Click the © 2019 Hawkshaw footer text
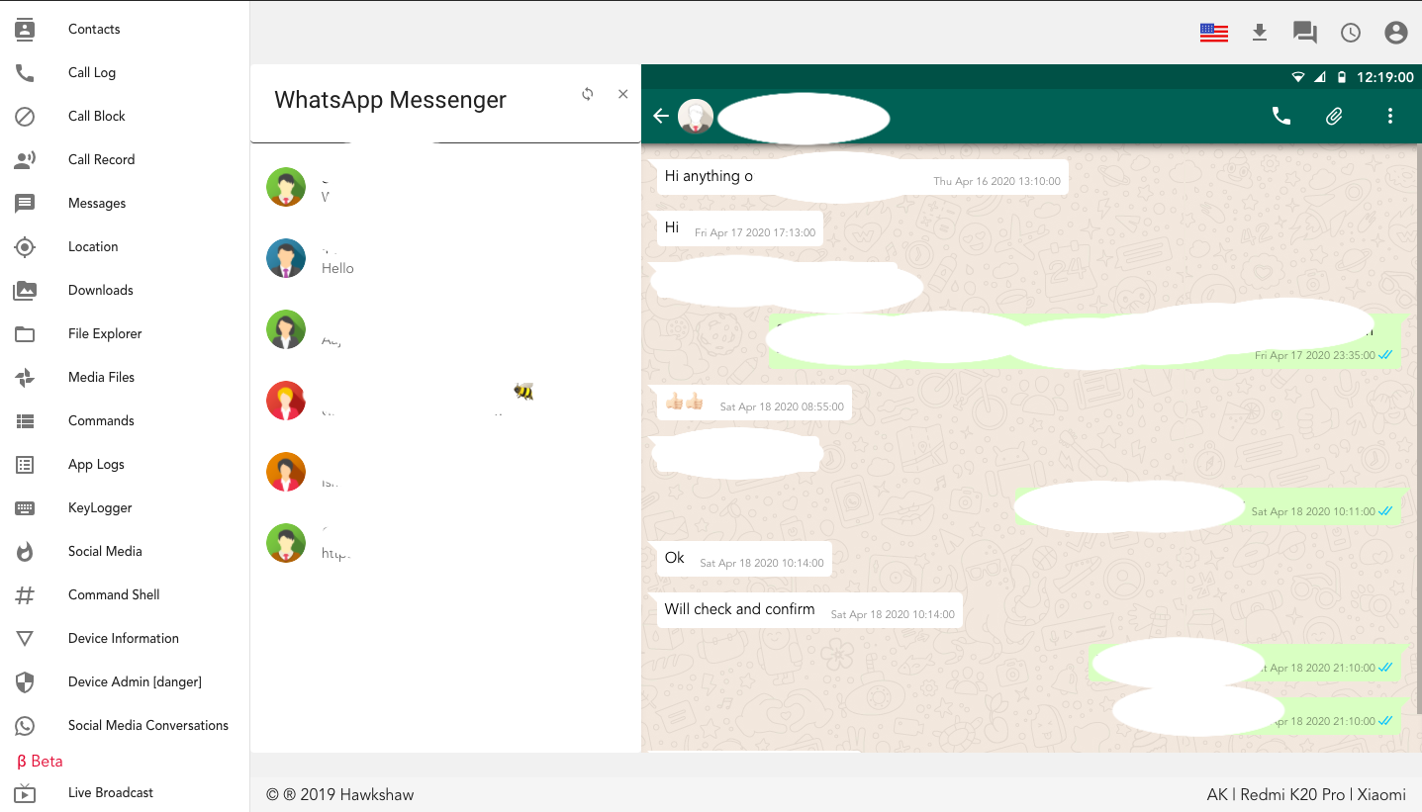The image size is (1422, 812). click(340, 795)
